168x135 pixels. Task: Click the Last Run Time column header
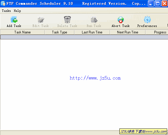click(x=92, y=32)
